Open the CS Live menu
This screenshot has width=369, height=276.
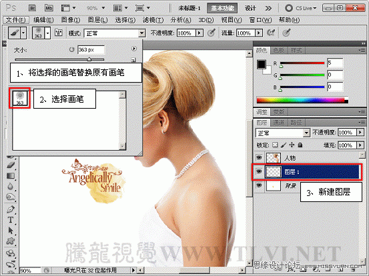click(301, 8)
